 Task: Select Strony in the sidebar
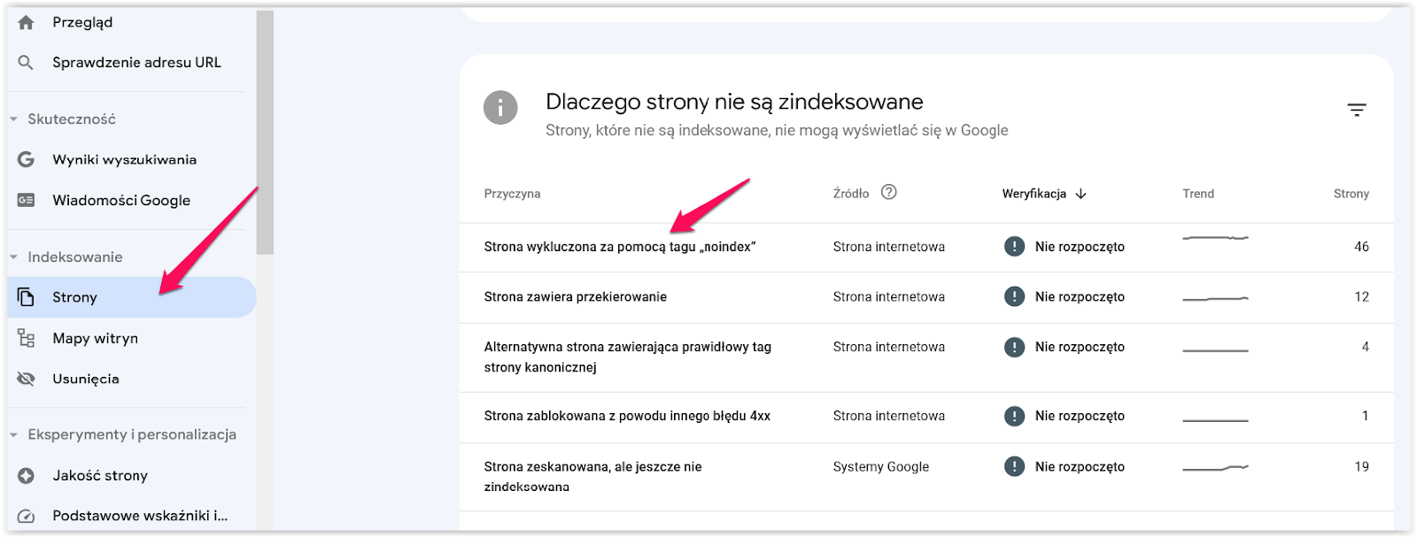(x=131, y=297)
